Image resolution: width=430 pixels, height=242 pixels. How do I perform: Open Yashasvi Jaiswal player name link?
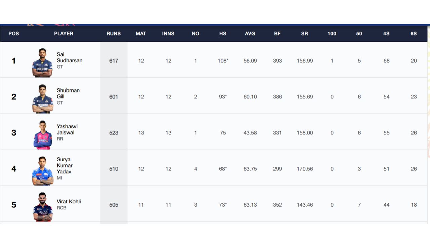67,129
